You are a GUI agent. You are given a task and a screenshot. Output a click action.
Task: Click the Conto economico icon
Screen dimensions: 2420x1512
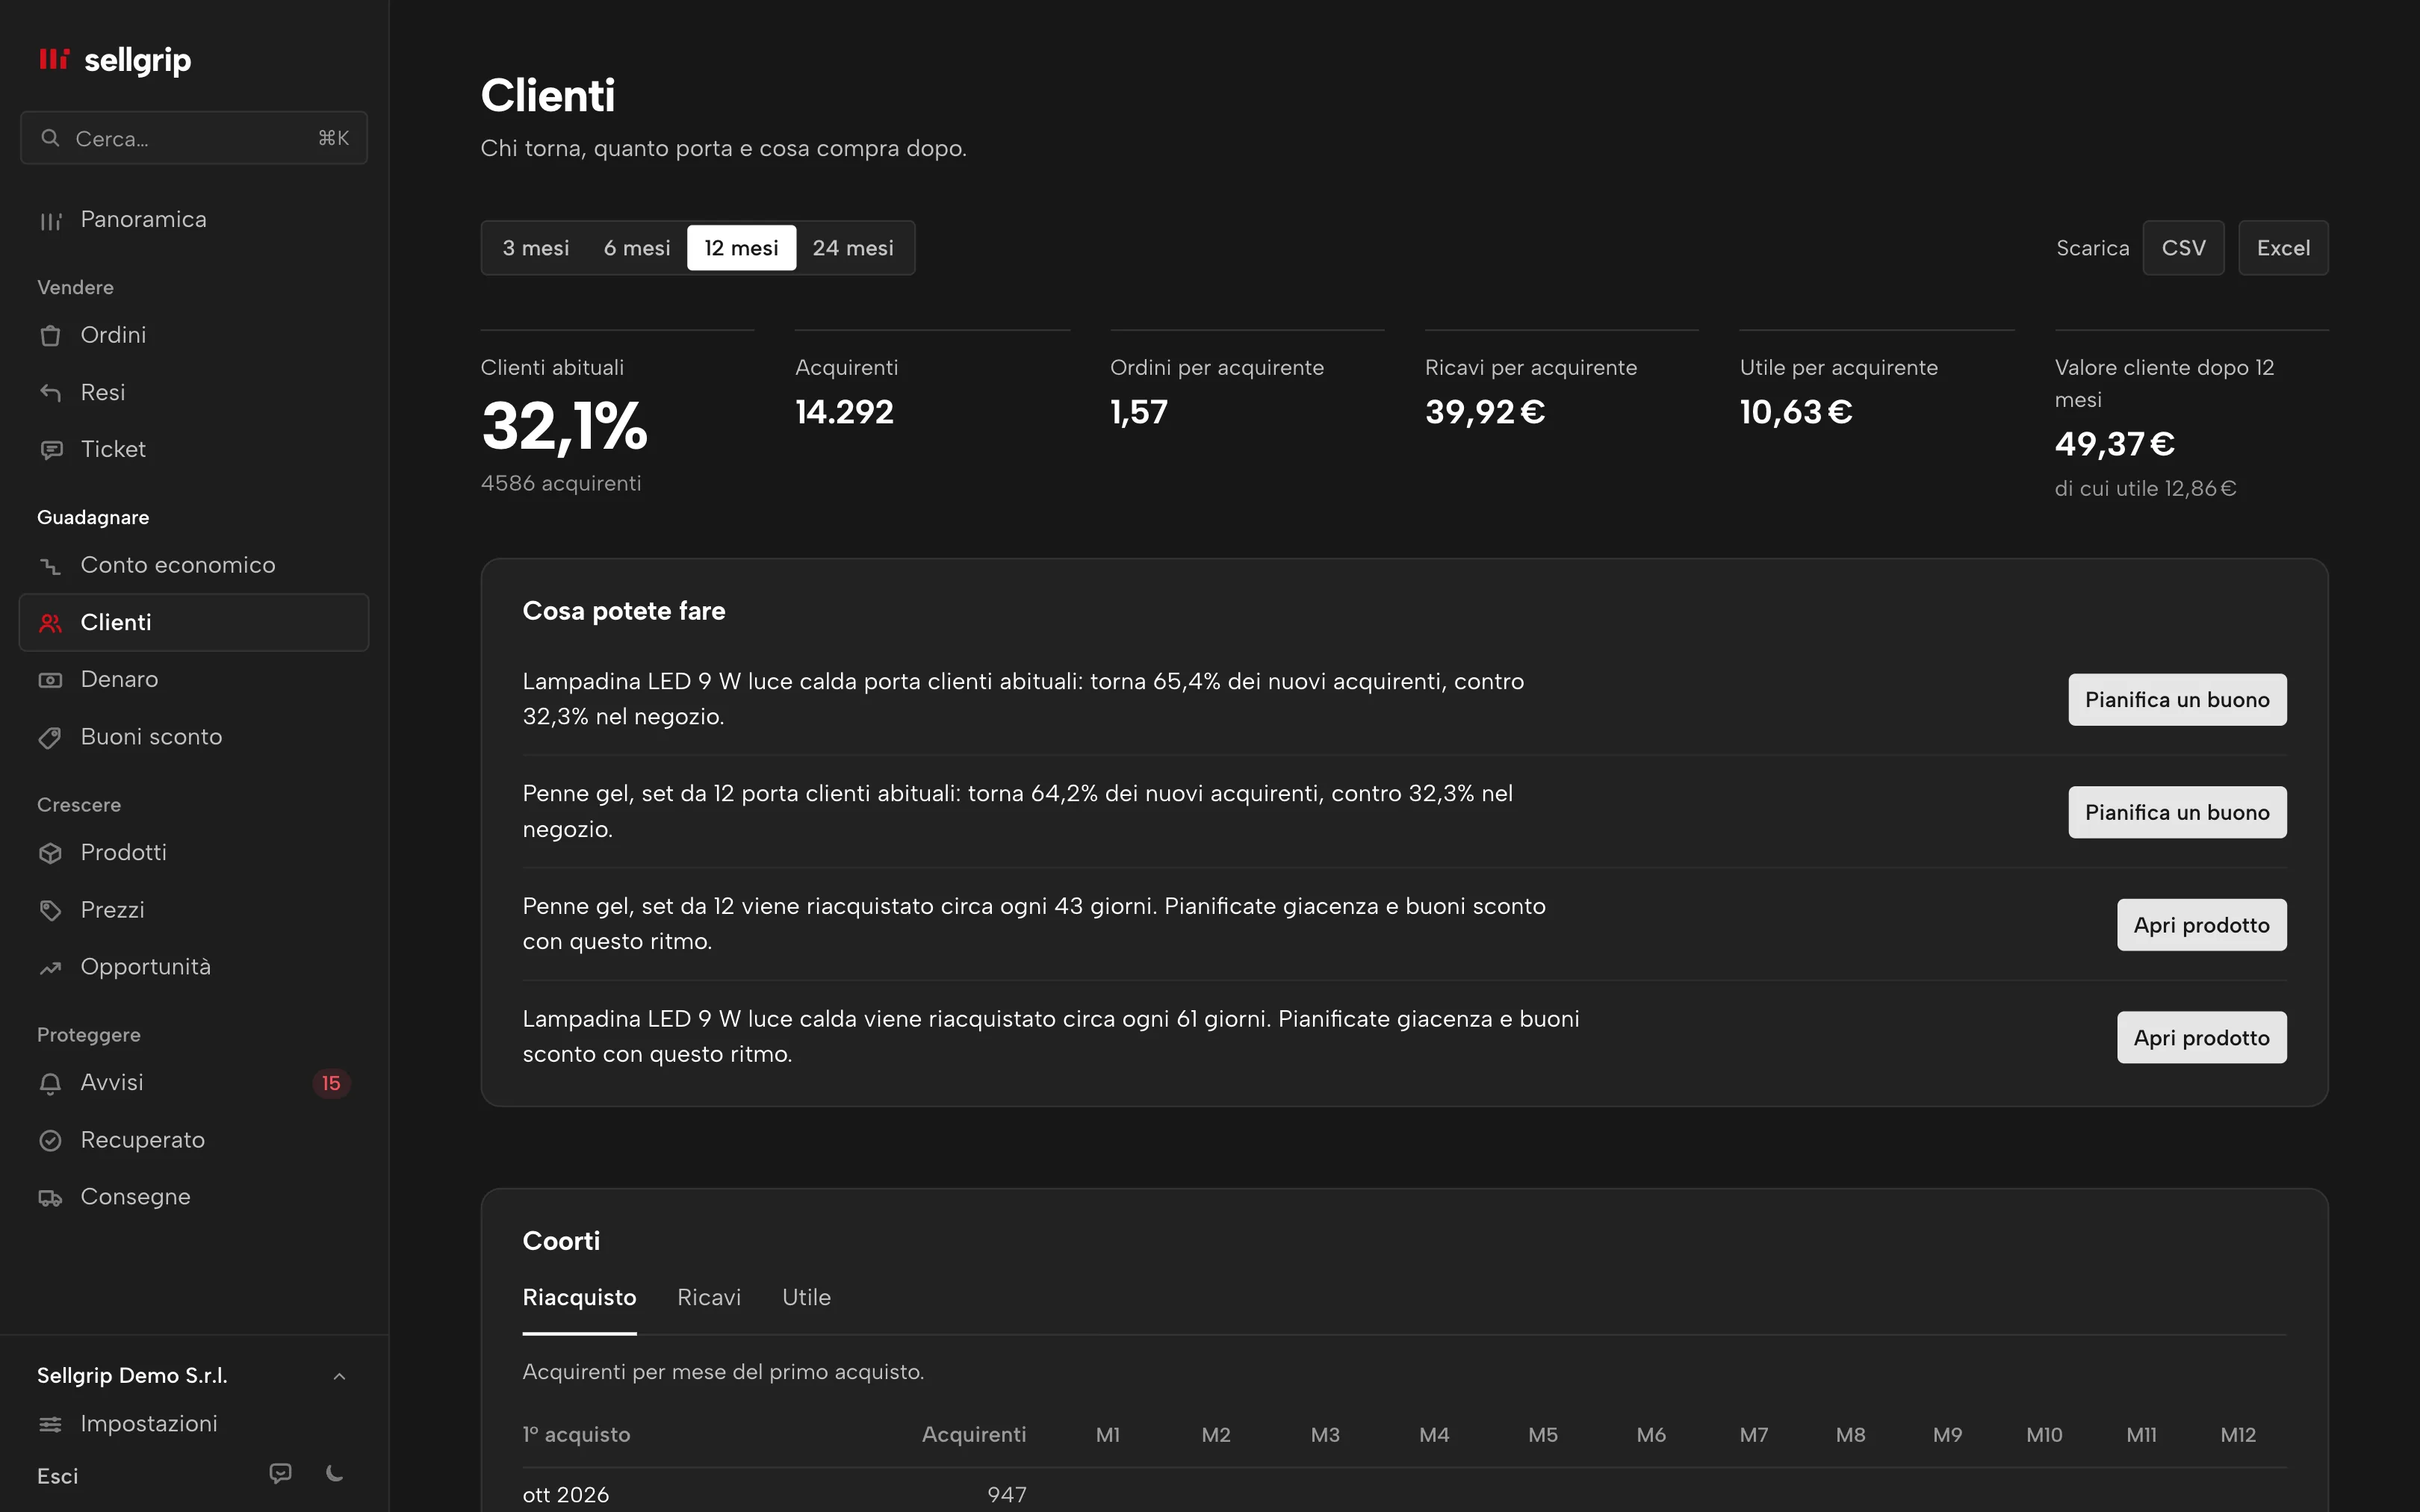50,566
